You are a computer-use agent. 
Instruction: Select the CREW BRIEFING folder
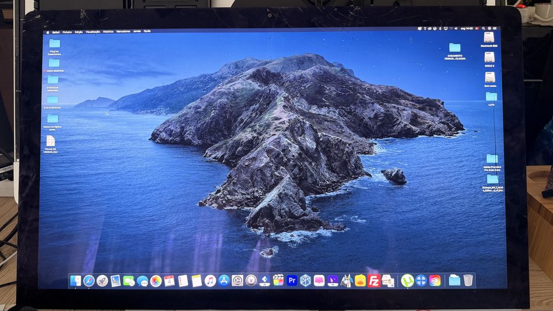(x=54, y=63)
